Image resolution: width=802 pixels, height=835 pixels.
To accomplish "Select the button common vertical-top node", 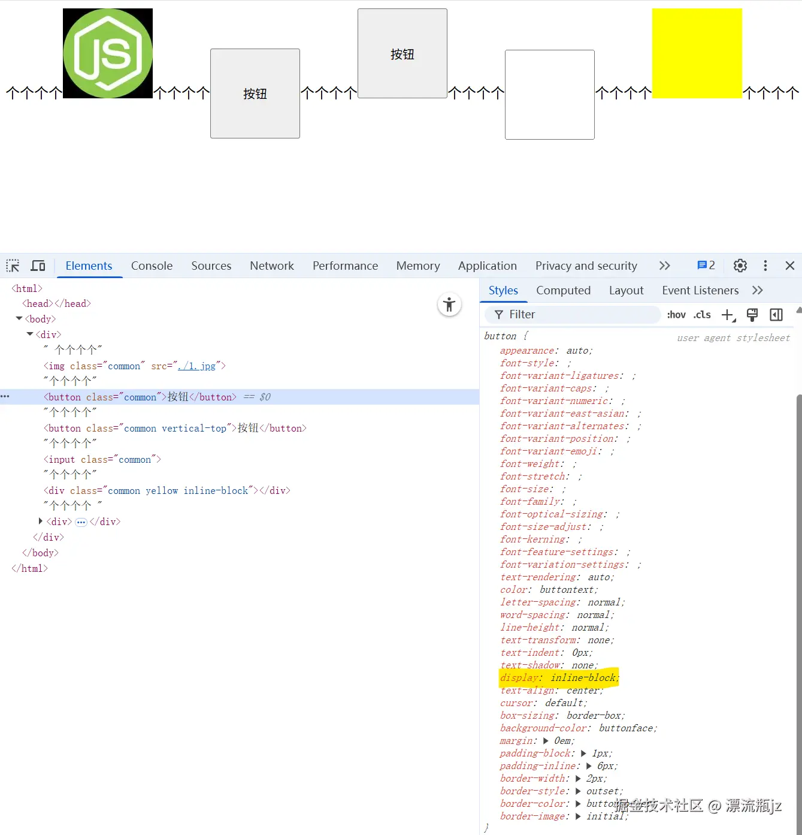I will (x=175, y=428).
